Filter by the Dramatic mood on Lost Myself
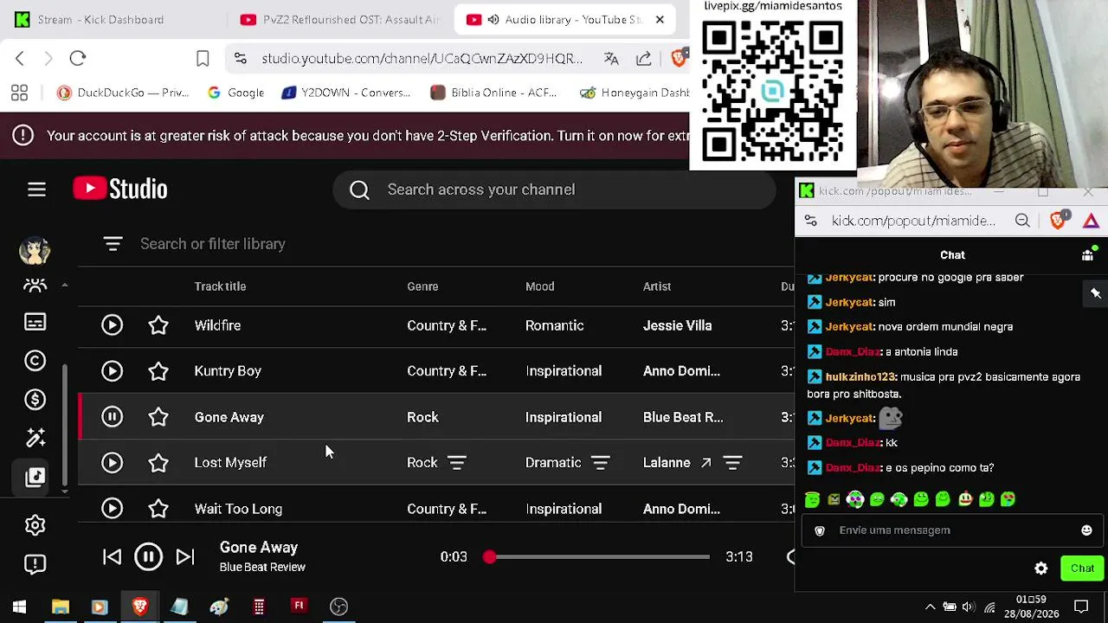Screen dimensions: 1108x623 (x=601, y=463)
